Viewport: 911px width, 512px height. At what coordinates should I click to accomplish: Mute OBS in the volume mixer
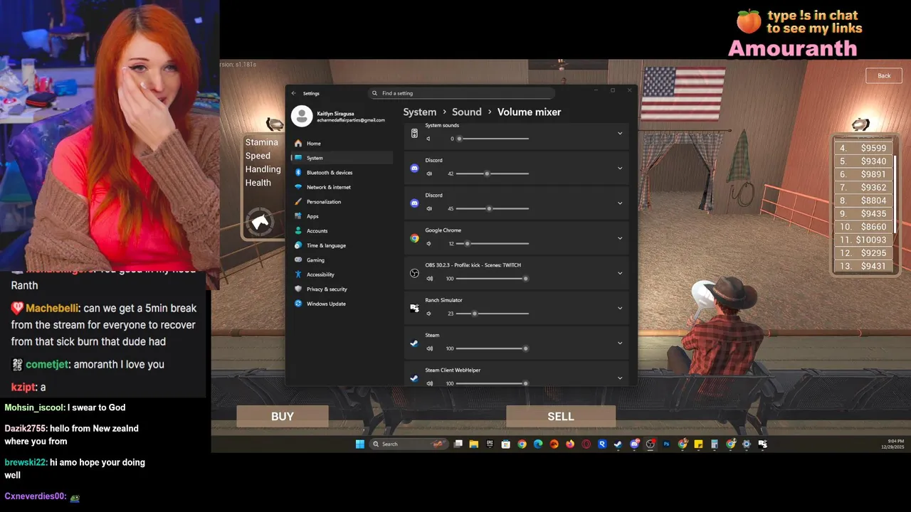click(x=429, y=278)
